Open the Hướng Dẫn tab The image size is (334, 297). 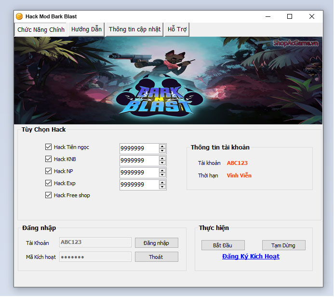tap(86, 29)
